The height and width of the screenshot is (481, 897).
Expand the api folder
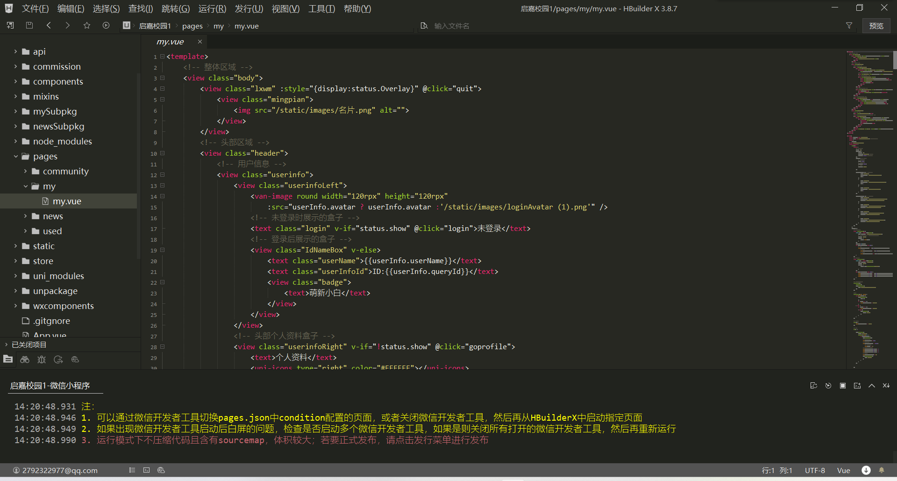15,51
